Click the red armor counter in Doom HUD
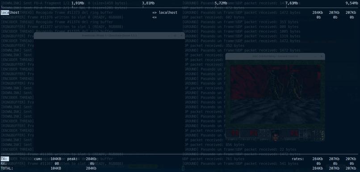360x172 pixels. pyautogui.click(x=294, y=133)
